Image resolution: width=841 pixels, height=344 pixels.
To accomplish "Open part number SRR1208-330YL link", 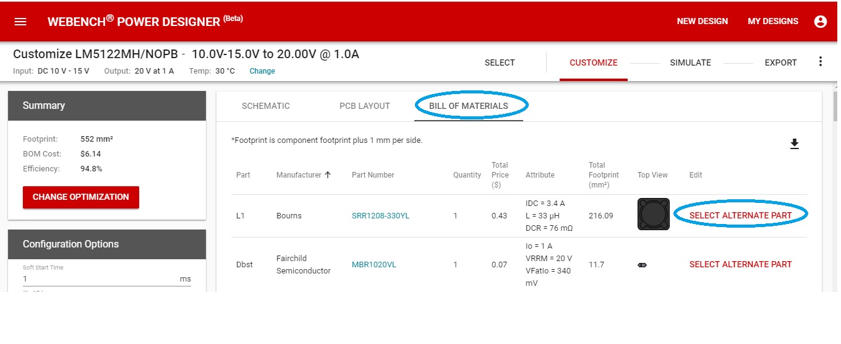I will click(x=380, y=216).
